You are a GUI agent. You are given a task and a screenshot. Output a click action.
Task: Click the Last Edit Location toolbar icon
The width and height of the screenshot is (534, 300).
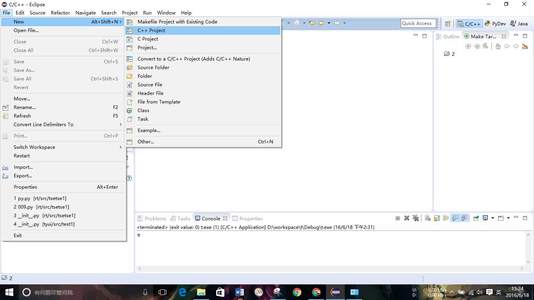(x=312, y=23)
